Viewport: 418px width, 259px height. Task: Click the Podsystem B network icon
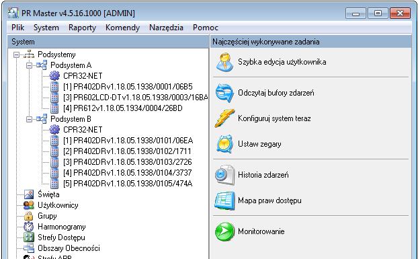click(42, 119)
